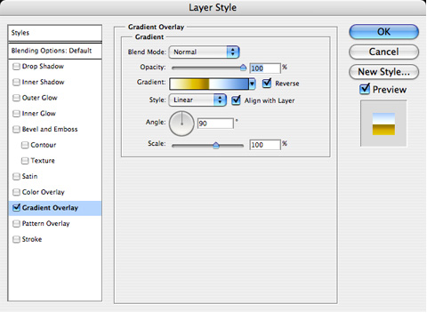Click the gradient preview thumbnail under Preview
The image size is (427, 320).
(x=383, y=124)
